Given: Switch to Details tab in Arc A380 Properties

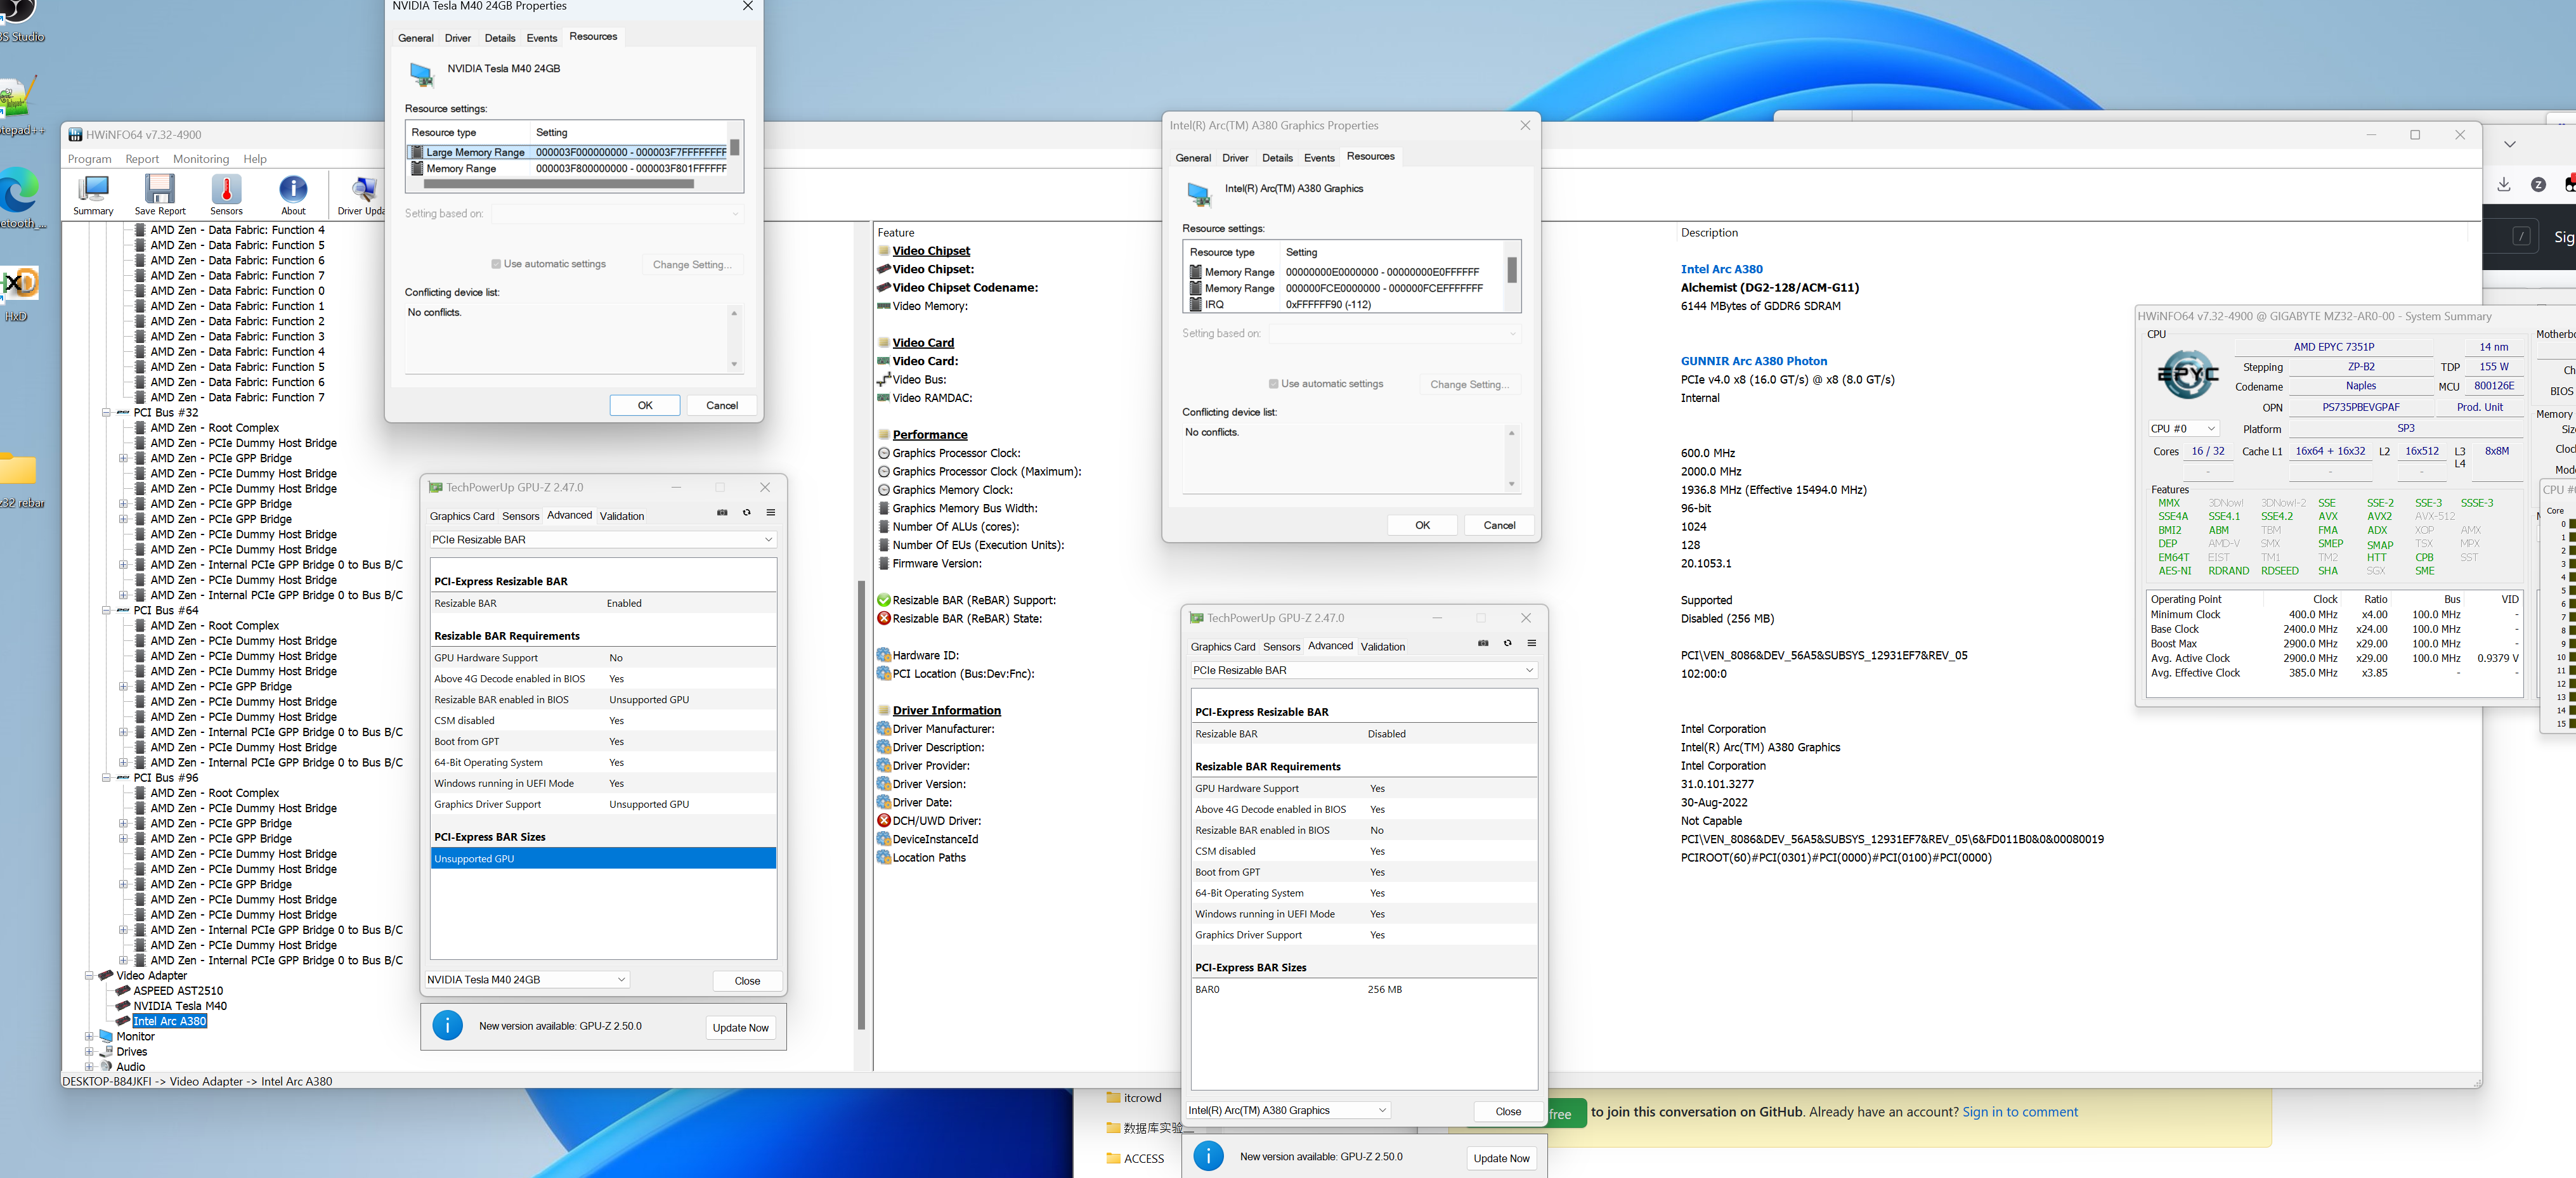Looking at the screenshot, I should [x=1277, y=158].
